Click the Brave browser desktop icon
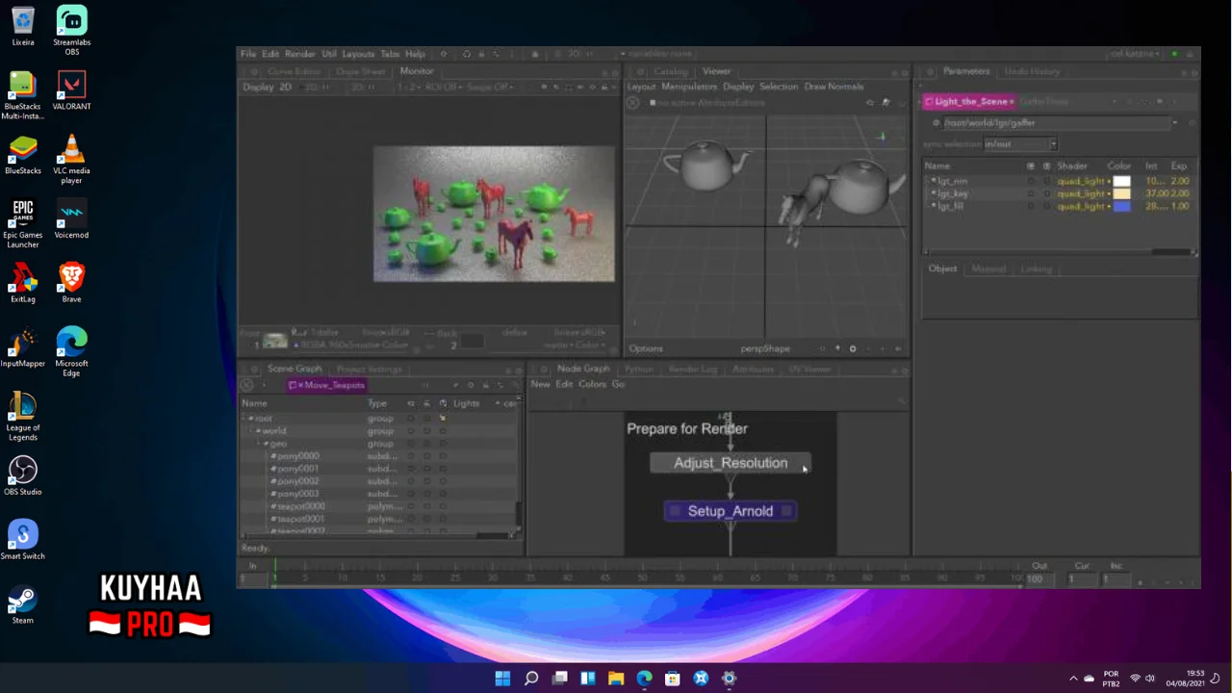 point(72,284)
